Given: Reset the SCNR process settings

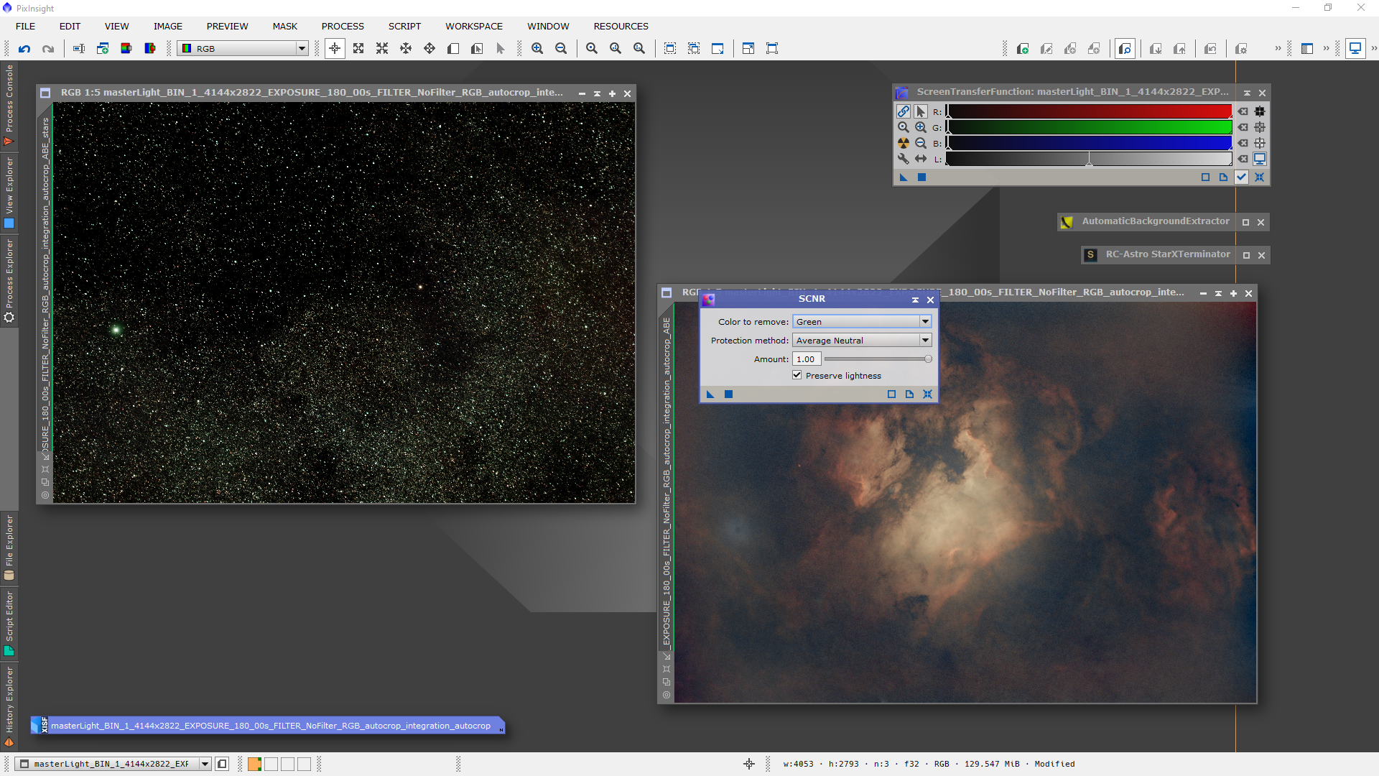Looking at the screenshot, I should tap(927, 394).
